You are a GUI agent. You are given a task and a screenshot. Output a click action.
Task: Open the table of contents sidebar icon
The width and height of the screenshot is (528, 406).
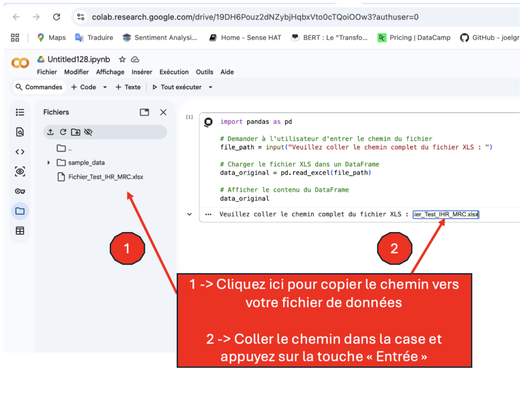(x=20, y=112)
